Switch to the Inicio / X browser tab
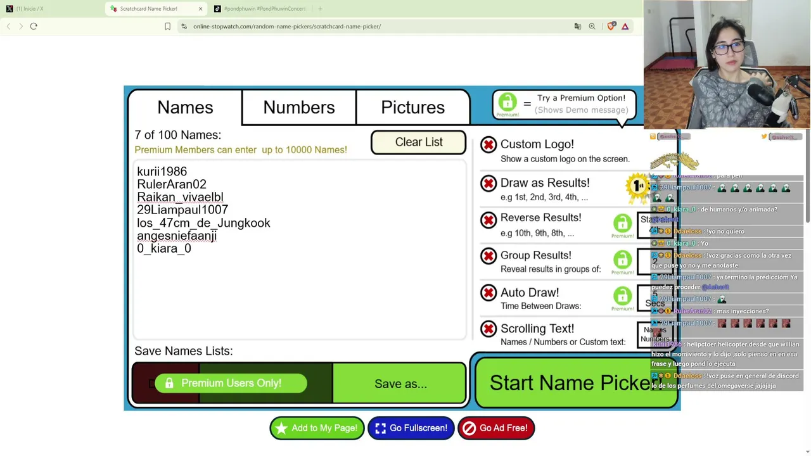The height and width of the screenshot is (456, 811). [29, 9]
